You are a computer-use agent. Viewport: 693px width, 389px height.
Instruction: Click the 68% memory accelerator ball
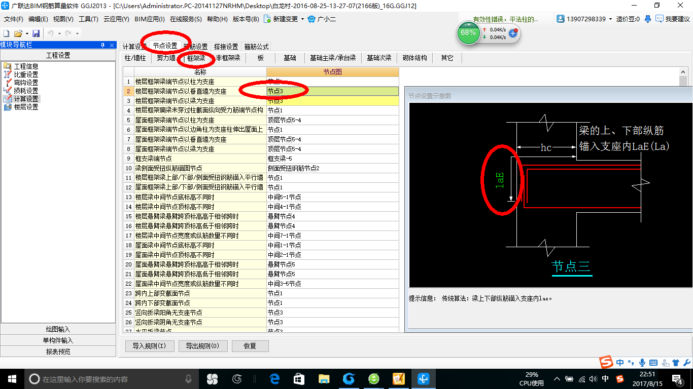pyautogui.click(x=468, y=33)
